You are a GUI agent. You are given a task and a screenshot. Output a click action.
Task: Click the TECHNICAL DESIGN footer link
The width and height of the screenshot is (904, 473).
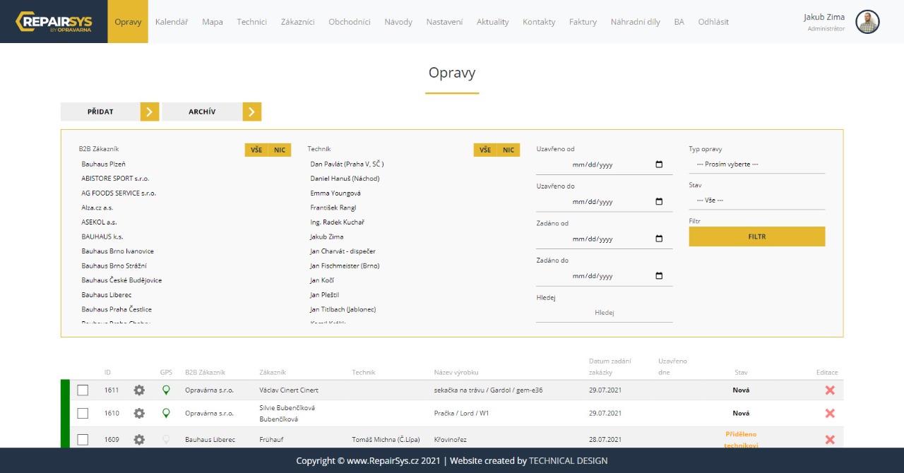coord(569,461)
